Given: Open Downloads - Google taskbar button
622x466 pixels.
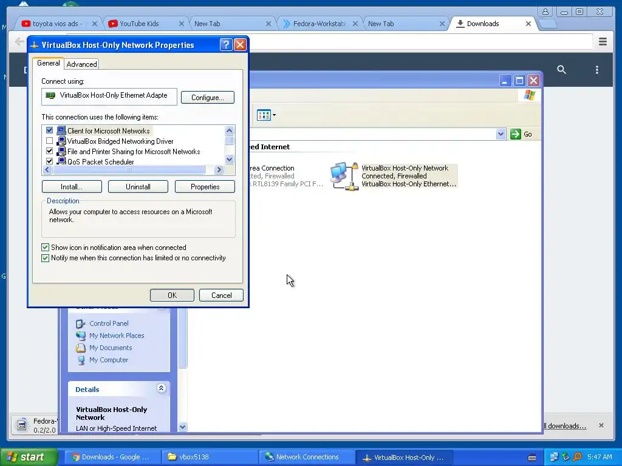Looking at the screenshot, I should (114, 457).
